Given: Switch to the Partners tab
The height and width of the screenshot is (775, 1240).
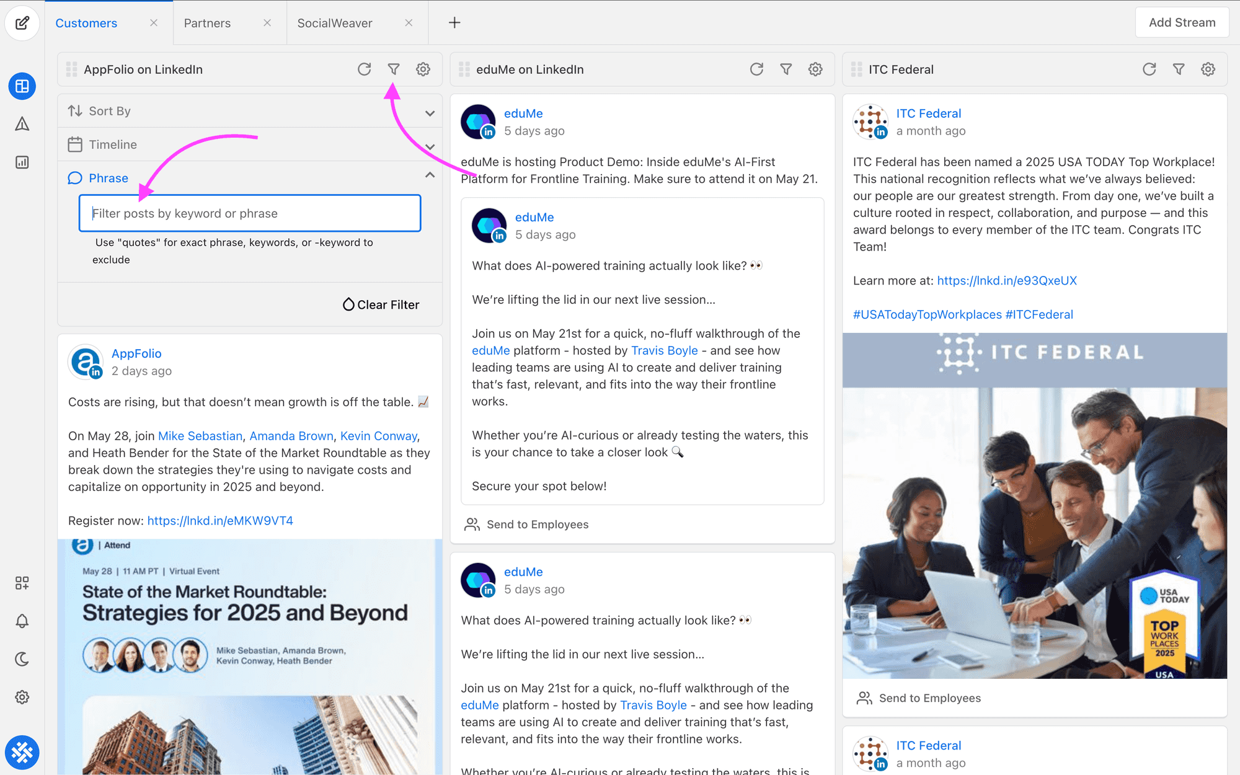Looking at the screenshot, I should click(x=207, y=23).
